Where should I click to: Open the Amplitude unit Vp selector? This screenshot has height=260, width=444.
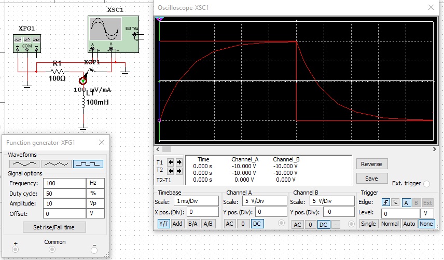pyautogui.click(x=95, y=204)
